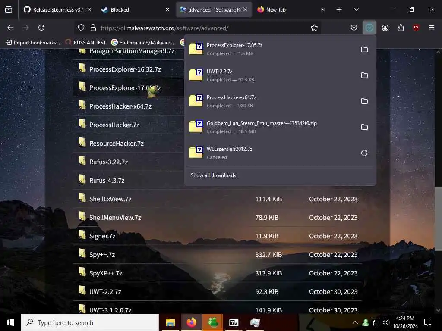This screenshot has width=442, height=331.
Task: Open Import bookmarks item
Action: point(33,43)
